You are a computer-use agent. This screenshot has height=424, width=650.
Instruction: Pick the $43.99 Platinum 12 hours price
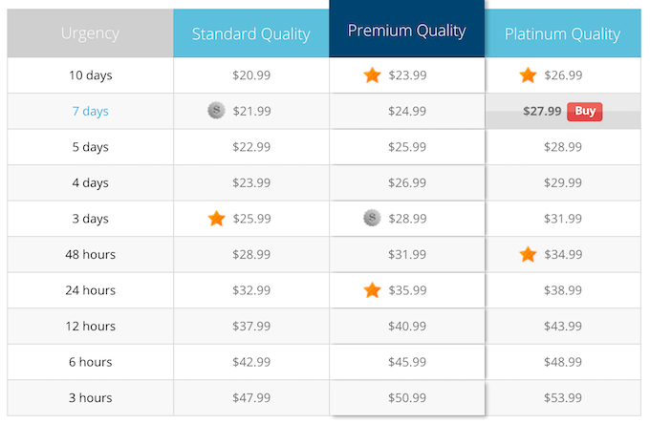click(x=563, y=326)
